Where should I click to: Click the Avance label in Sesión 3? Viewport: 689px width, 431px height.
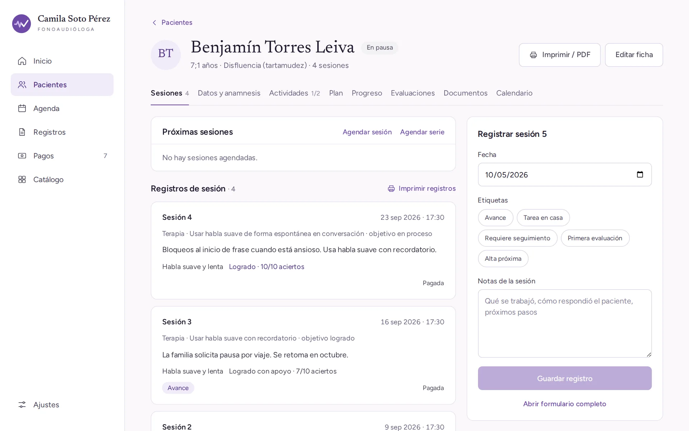pyautogui.click(x=178, y=388)
